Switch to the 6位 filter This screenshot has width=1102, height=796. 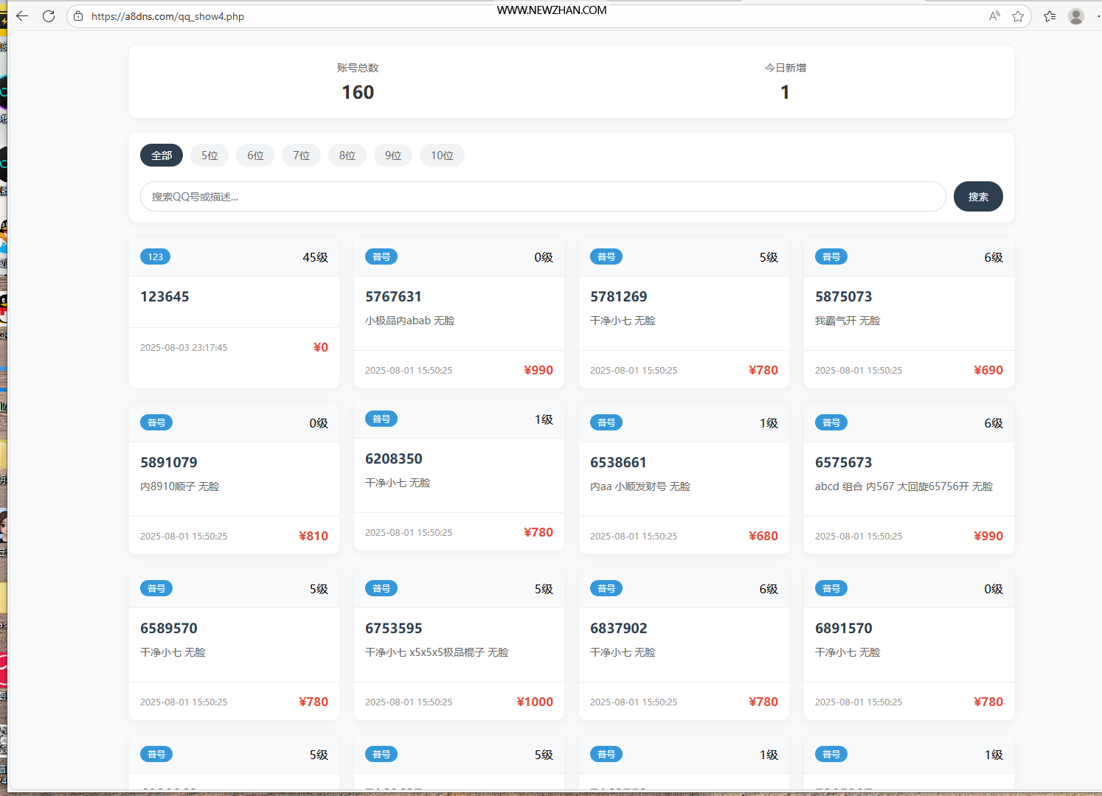pyautogui.click(x=255, y=156)
